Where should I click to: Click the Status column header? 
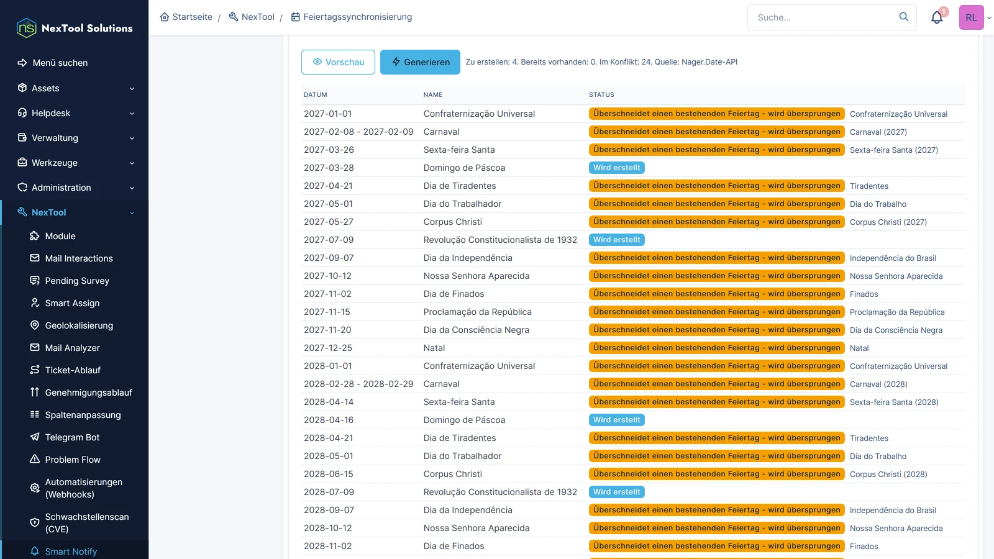tap(601, 95)
